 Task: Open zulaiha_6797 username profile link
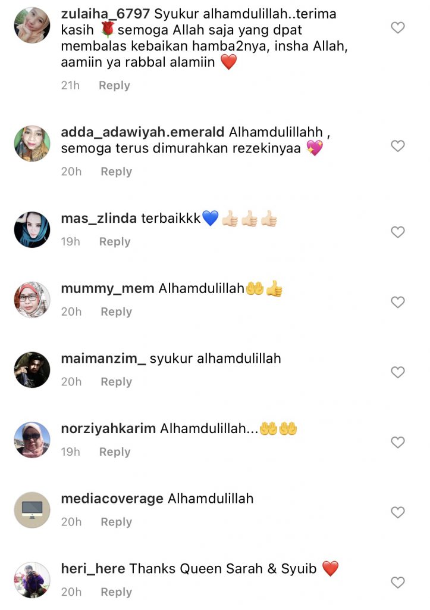coord(105,14)
